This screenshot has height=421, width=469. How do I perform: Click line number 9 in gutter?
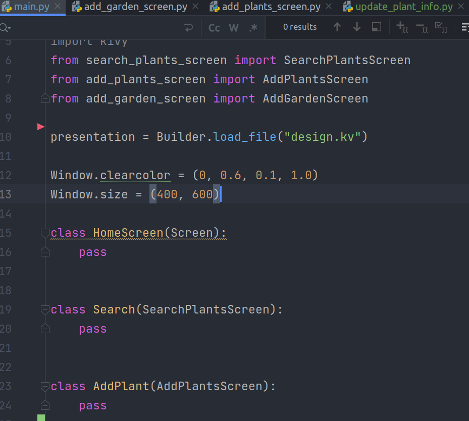pyautogui.click(x=8, y=118)
